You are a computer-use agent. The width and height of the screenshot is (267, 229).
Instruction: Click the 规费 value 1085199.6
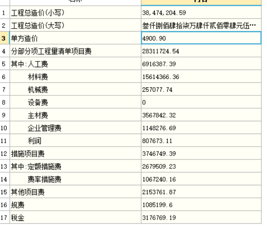201,204
